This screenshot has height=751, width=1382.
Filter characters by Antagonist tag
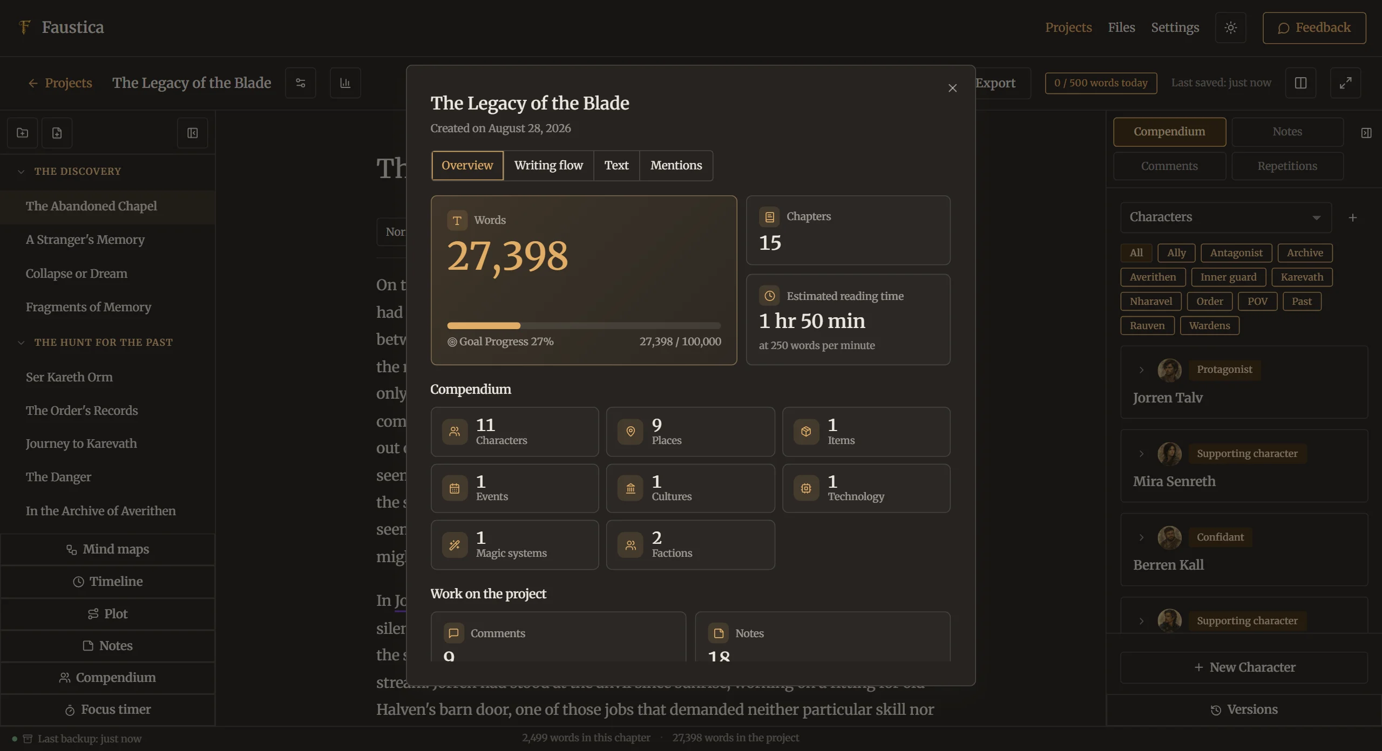[x=1236, y=252]
